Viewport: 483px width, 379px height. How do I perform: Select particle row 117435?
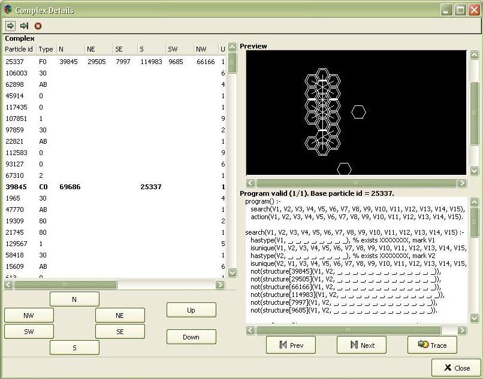coord(115,107)
